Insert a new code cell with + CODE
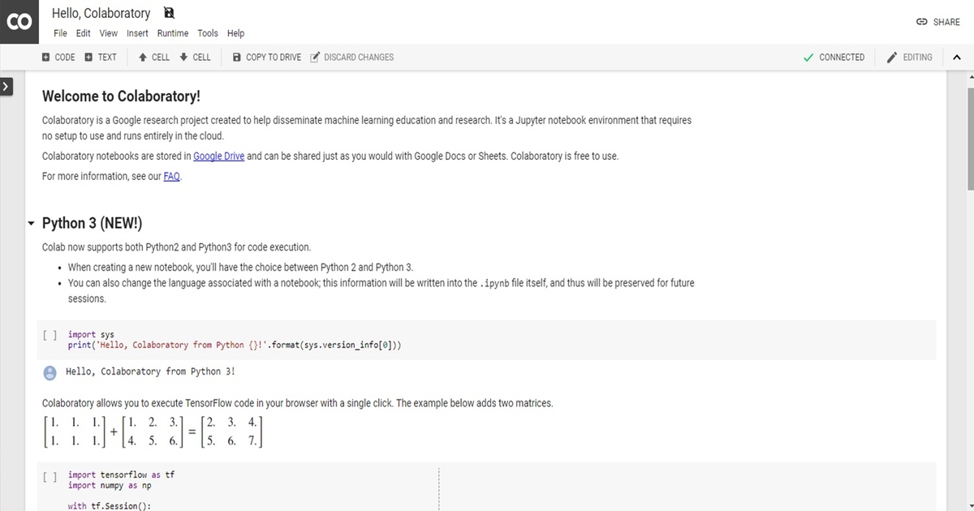Screen dimensions: 974x511 (58, 57)
